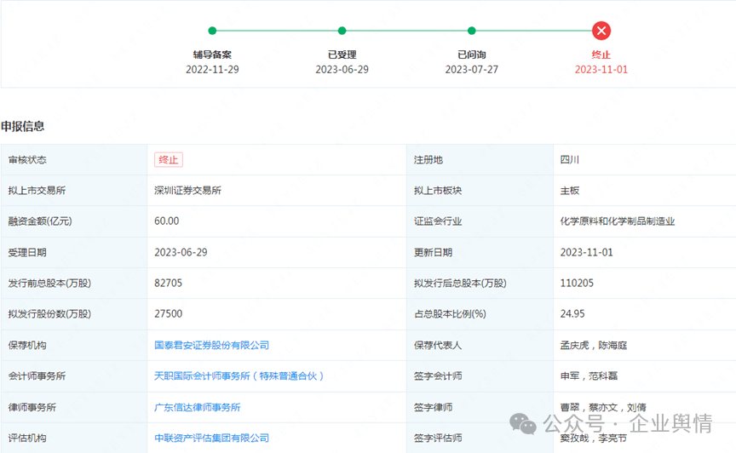This screenshot has height=453, width=736.
Task: Select the 已受理 timeline label
Action: pyautogui.click(x=342, y=54)
